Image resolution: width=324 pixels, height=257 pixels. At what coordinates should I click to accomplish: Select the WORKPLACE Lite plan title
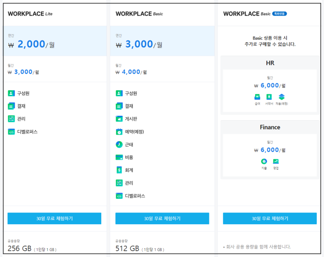click(28, 13)
